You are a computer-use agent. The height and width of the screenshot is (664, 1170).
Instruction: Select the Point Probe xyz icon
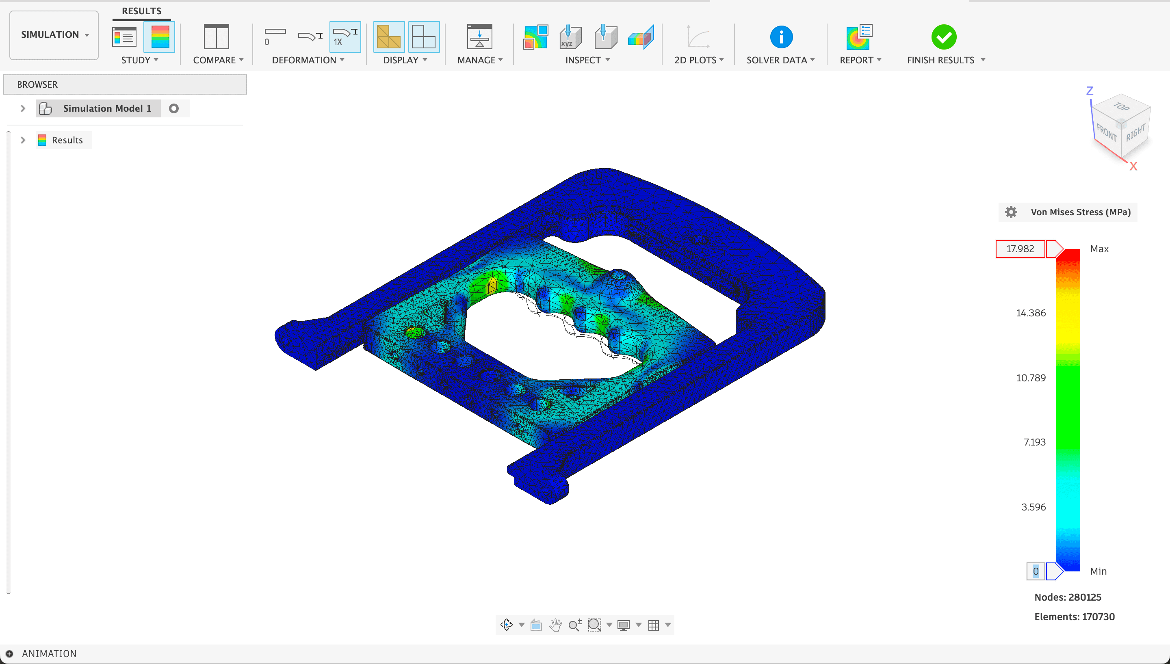[570, 37]
